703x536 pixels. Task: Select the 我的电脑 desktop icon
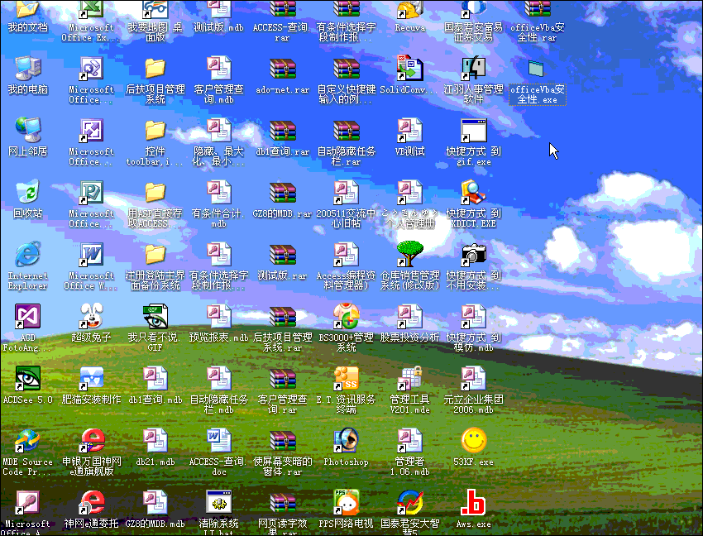coord(28,69)
